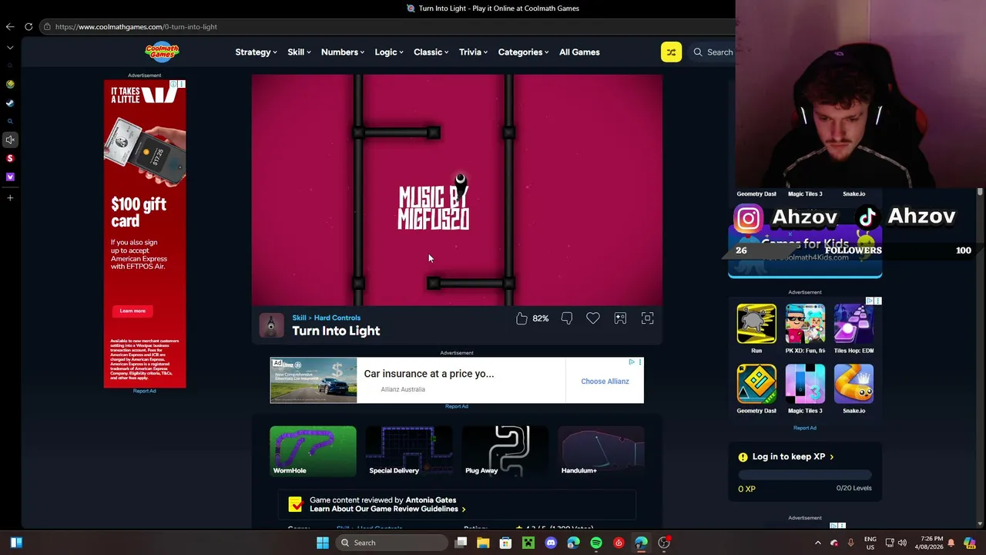Click the Choose Allianz ad button
This screenshot has height=555, width=986.
point(605,381)
